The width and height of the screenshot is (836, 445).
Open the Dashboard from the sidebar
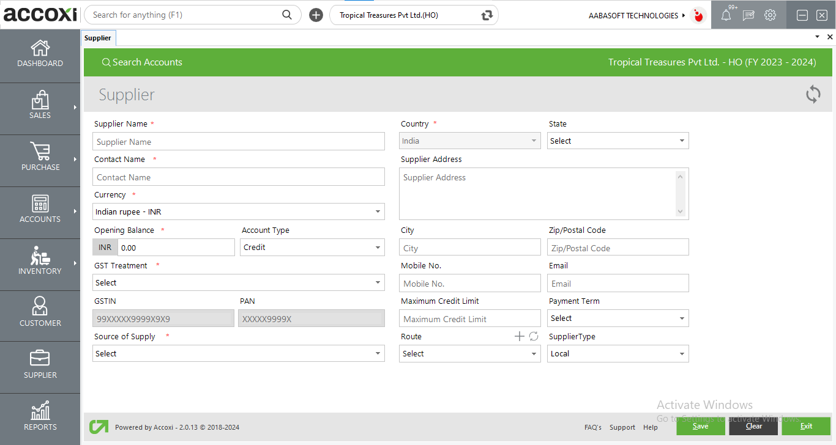(x=40, y=54)
